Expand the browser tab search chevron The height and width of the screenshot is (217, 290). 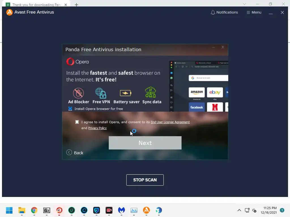244,4
